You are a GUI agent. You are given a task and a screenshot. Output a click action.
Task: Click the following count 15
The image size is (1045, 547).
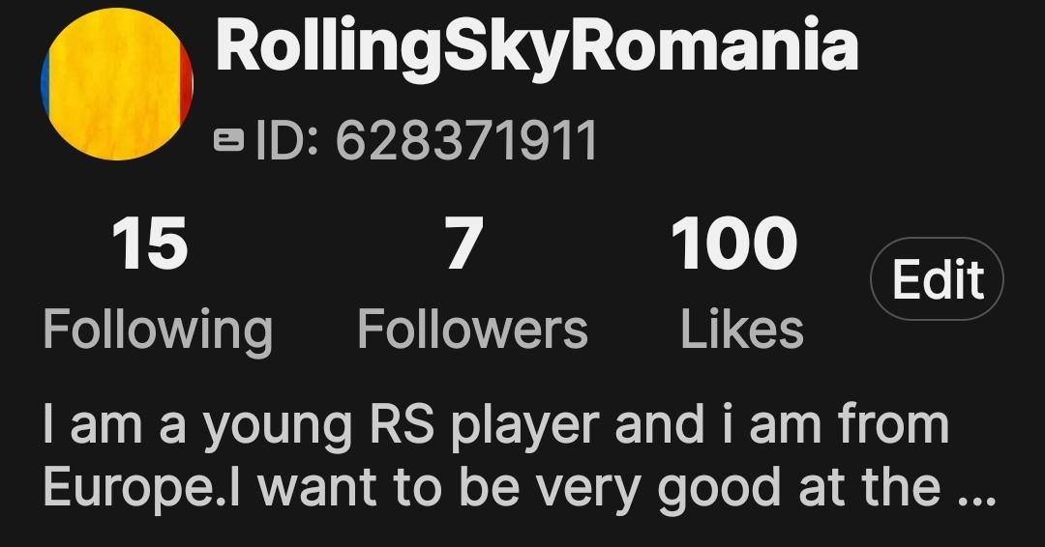[x=150, y=245]
